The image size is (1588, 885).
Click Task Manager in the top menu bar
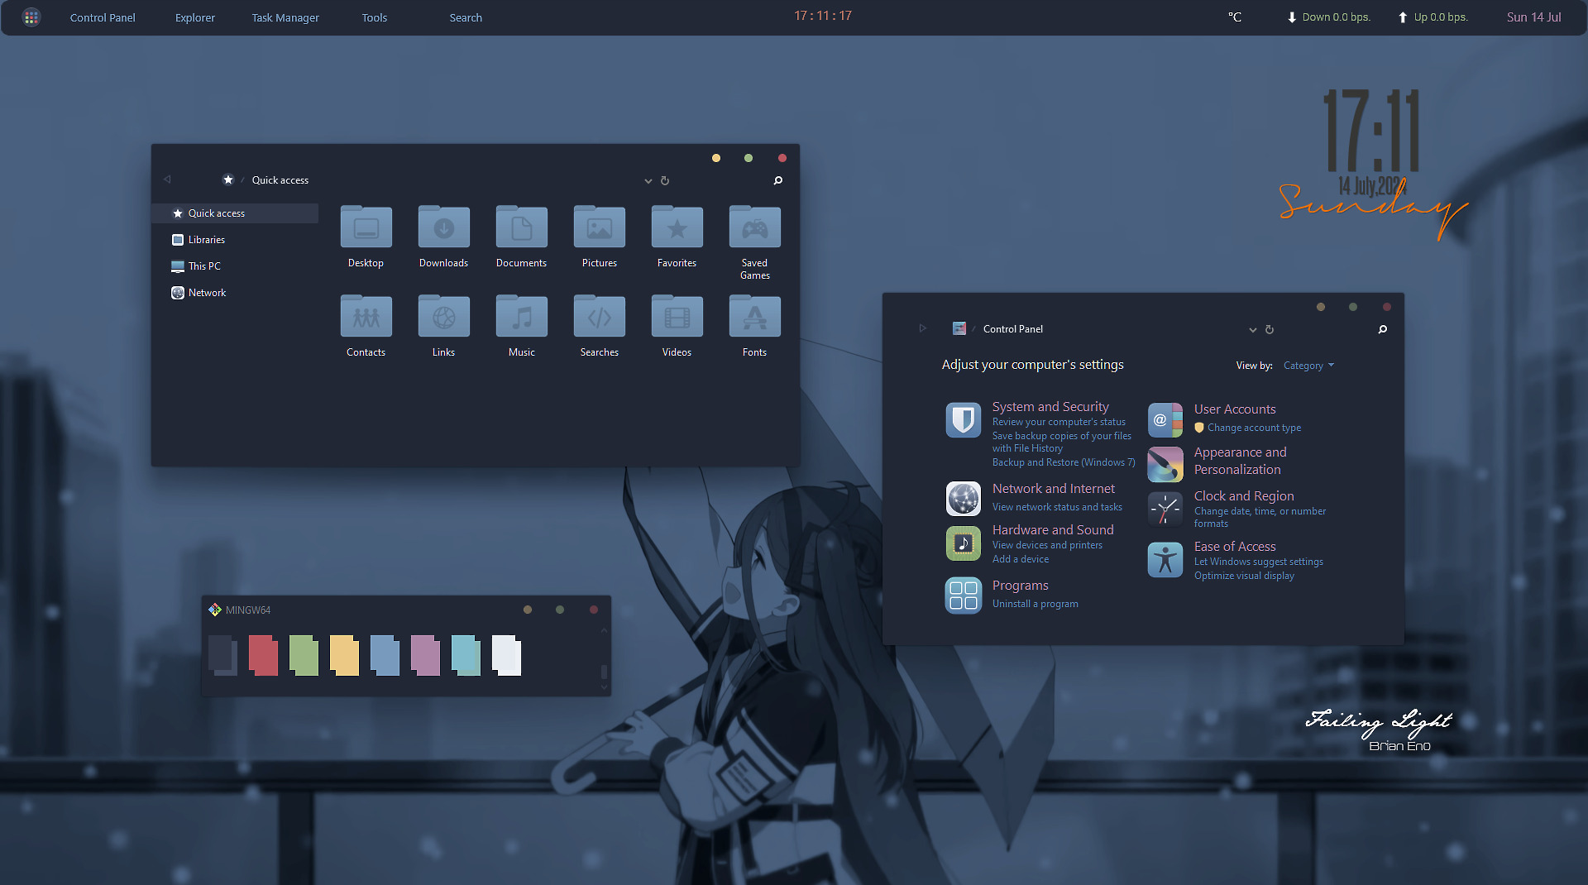click(x=285, y=17)
